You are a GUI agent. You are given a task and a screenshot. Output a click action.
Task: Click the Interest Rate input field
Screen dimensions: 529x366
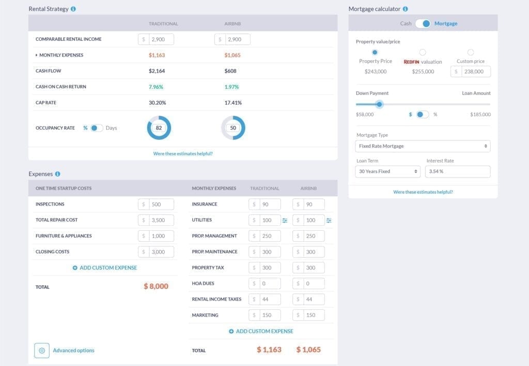tap(458, 171)
